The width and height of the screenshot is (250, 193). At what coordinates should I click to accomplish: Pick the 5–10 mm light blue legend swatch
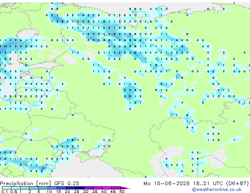pos(43,188)
